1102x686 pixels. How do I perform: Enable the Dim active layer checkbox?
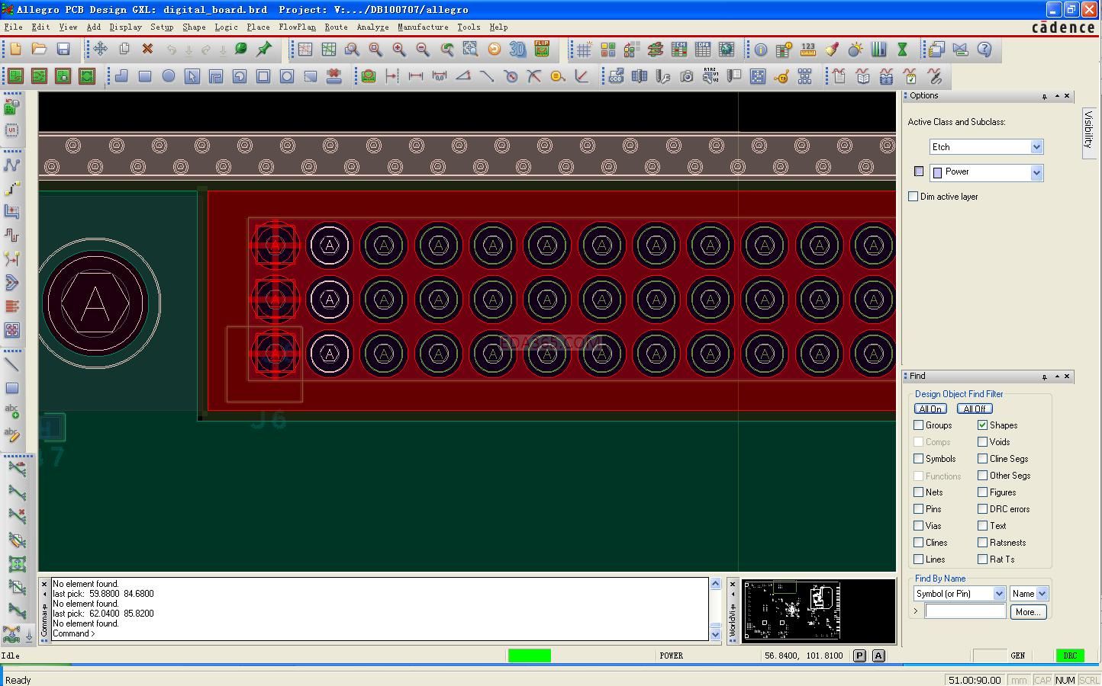point(913,197)
